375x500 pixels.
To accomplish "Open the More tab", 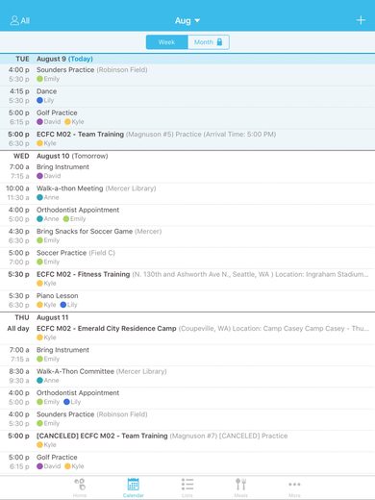I will (x=294, y=487).
